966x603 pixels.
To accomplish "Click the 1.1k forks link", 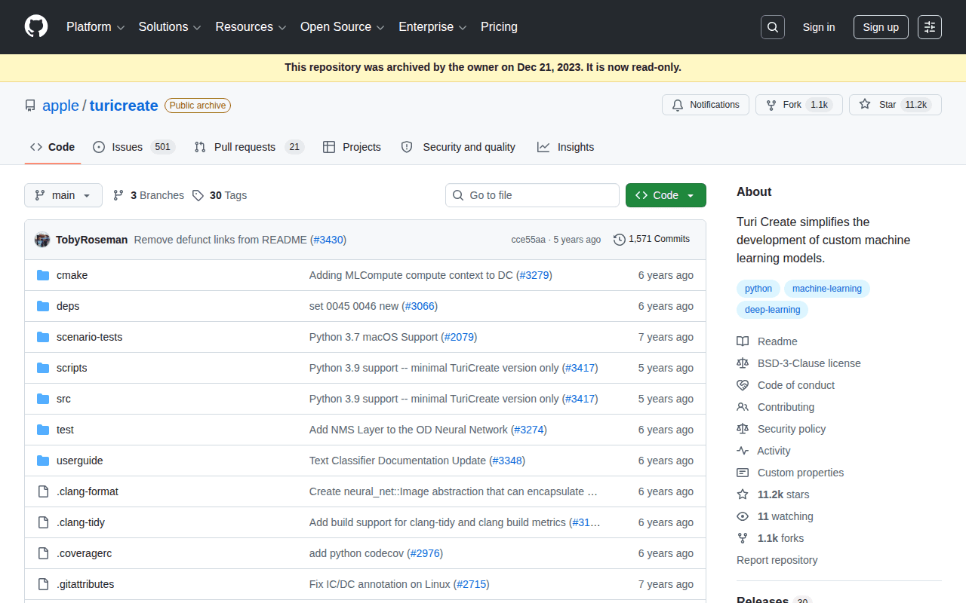I will 771,538.
